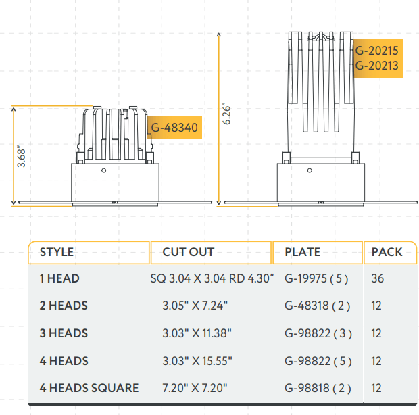
Task: Click cut out value 7.20" X 7.20"
Action: pos(195,388)
